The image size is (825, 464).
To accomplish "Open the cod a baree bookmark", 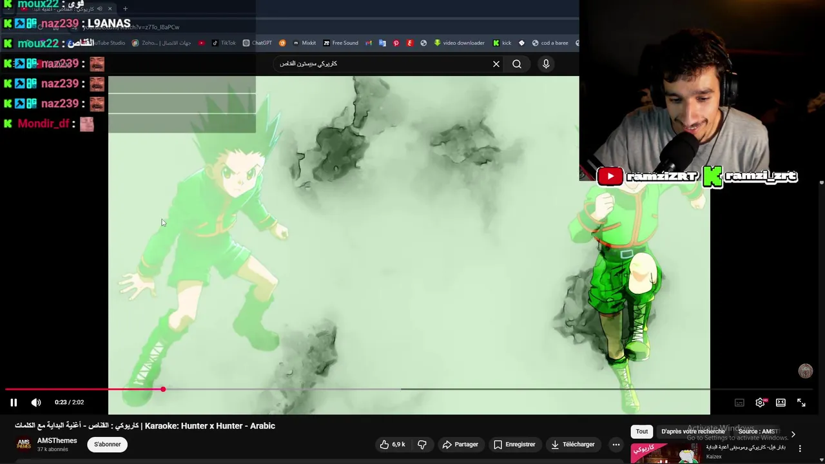I will [x=550, y=43].
